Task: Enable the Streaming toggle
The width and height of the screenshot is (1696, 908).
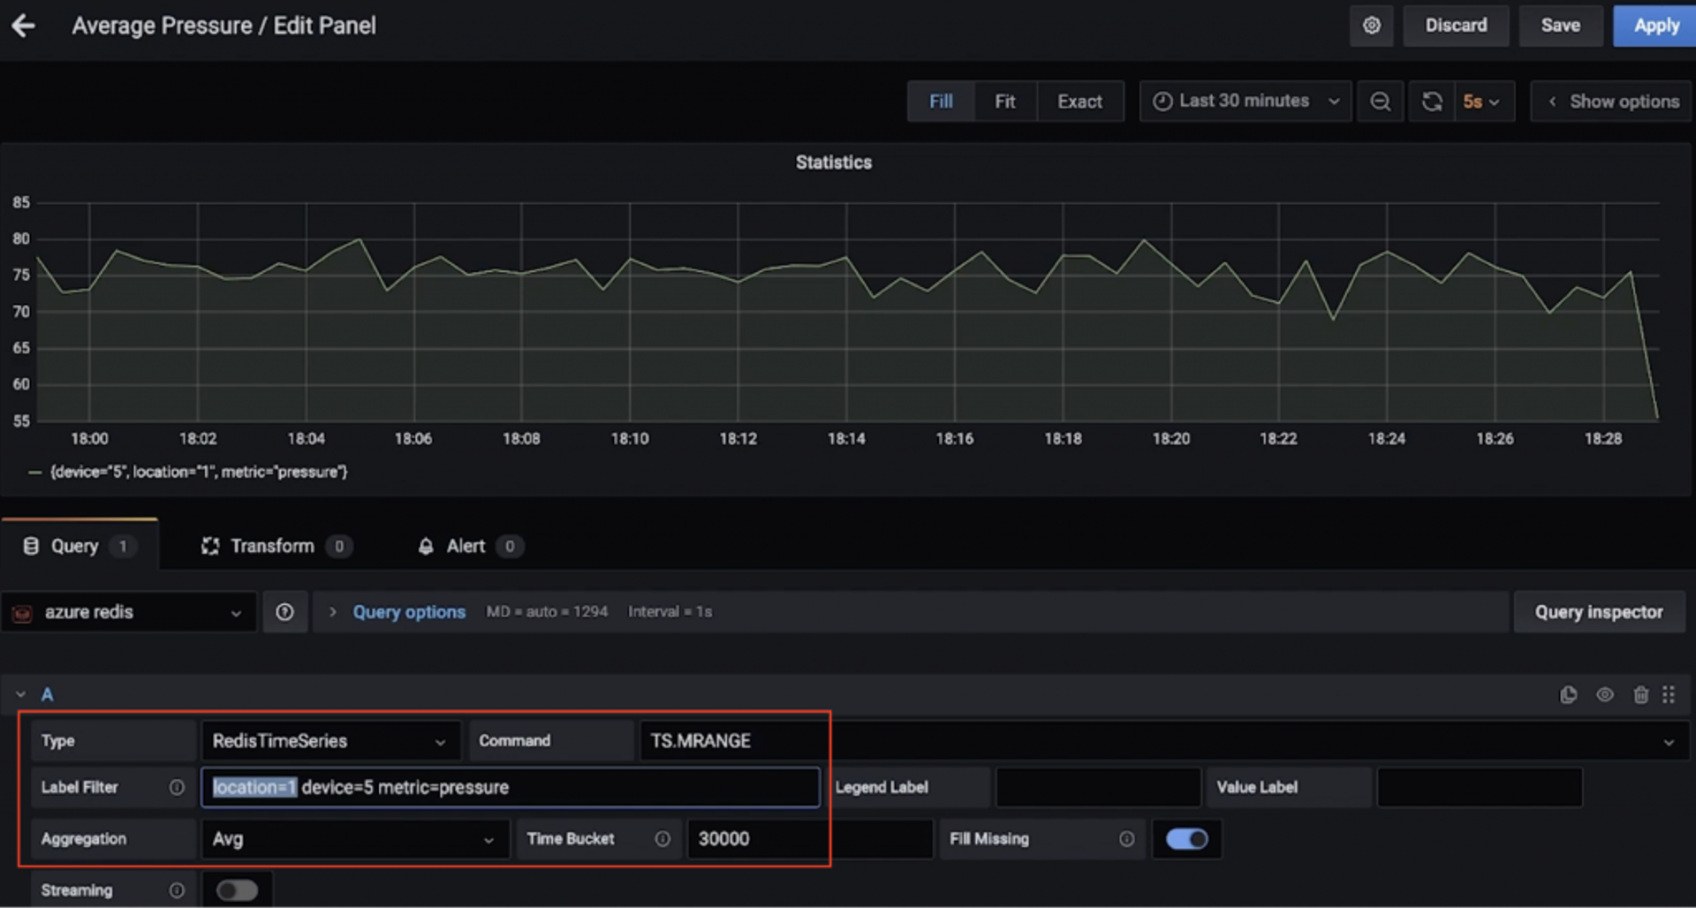Action: pyautogui.click(x=237, y=890)
